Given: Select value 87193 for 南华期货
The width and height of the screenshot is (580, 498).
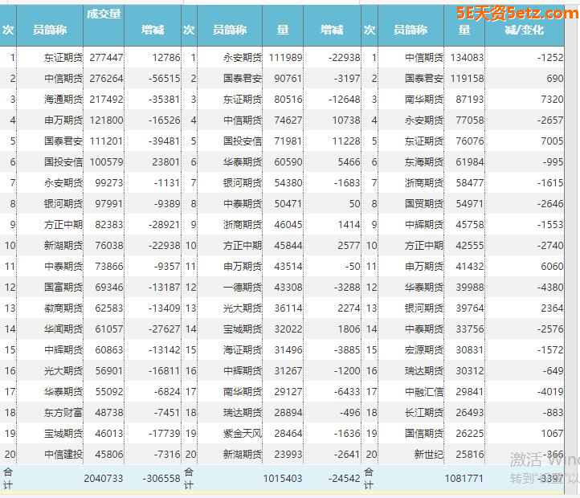Looking at the screenshot, I should [469, 100].
